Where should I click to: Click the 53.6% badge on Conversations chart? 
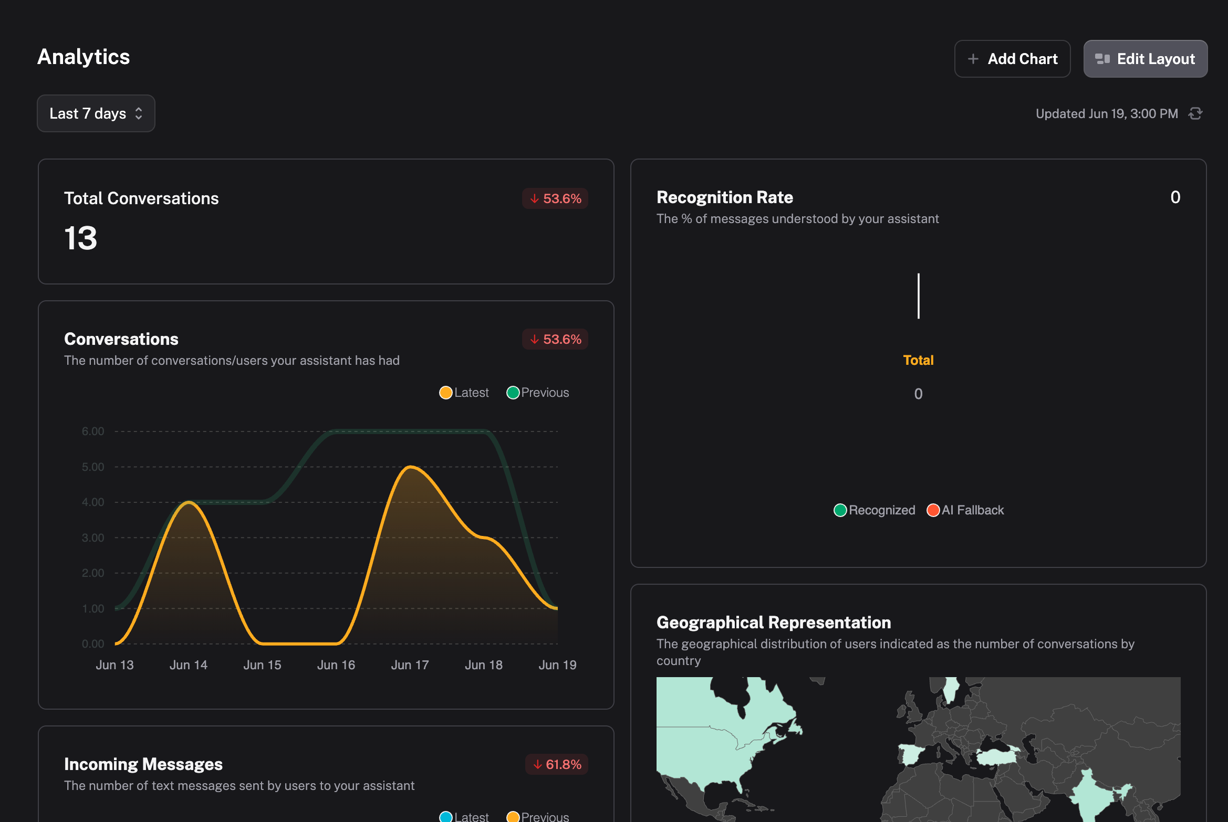[555, 339]
